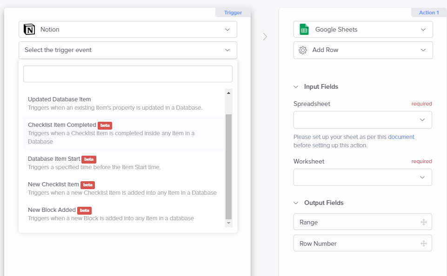The width and height of the screenshot is (447, 276).
Task: Click the trigger list scrollbar thumb
Action: (228, 167)
